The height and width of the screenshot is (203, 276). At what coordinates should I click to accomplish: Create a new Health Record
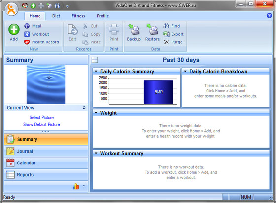(x=41, y=42)
